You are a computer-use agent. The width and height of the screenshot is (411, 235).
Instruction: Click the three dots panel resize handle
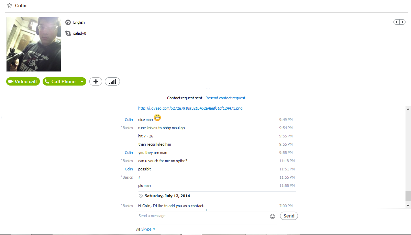208,89
